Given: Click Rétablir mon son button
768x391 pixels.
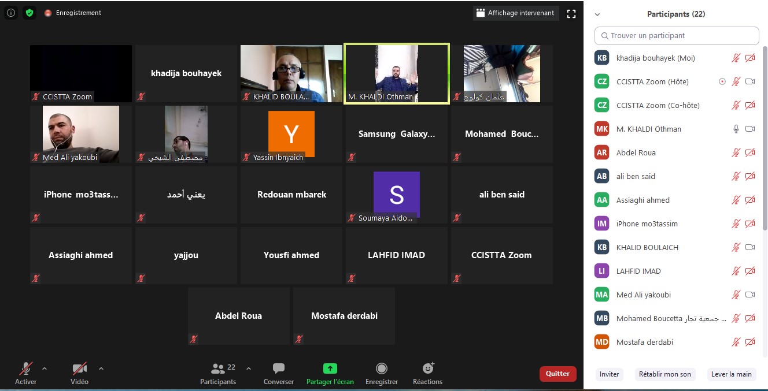Looking at the screenshot, I should (665, 374).
